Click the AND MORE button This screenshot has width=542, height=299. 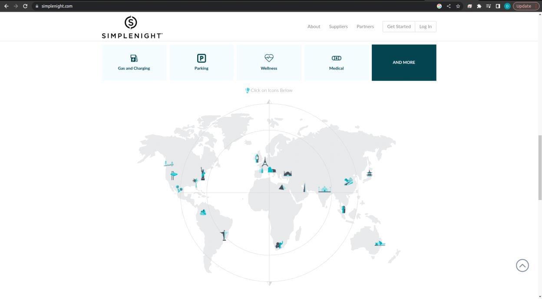pyautogui.click(x=404, y=62)
